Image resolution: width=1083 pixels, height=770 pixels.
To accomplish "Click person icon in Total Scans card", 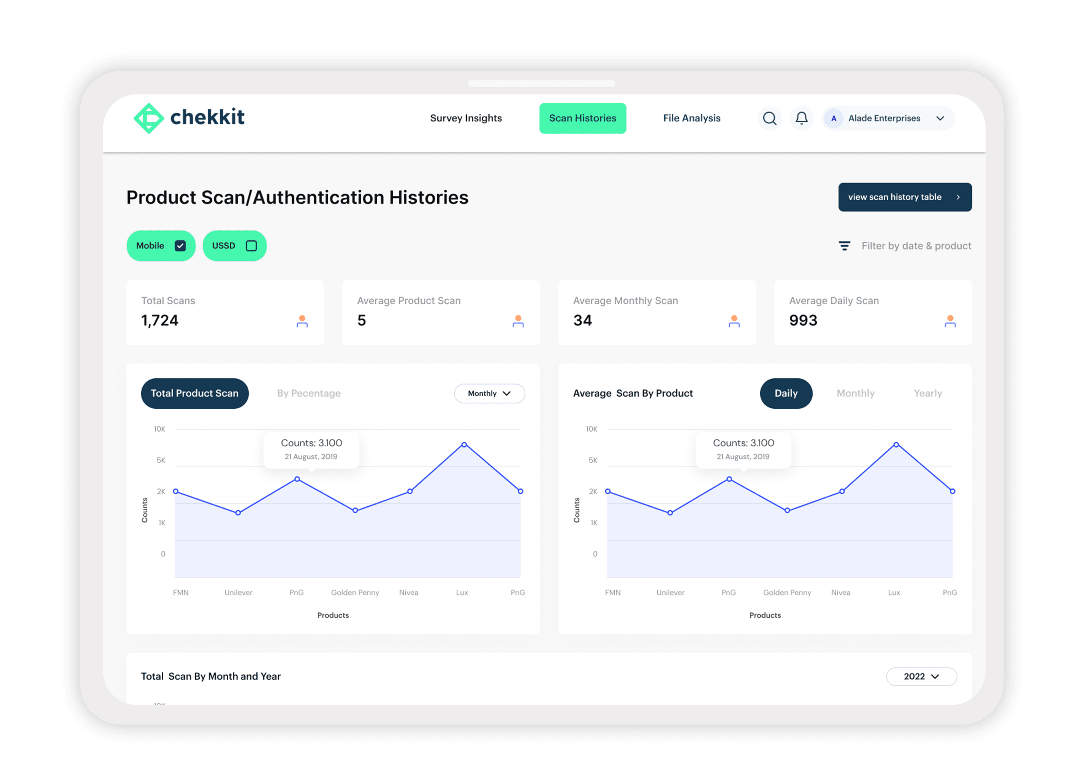I will pyautogui.click(x=302, y=321).
